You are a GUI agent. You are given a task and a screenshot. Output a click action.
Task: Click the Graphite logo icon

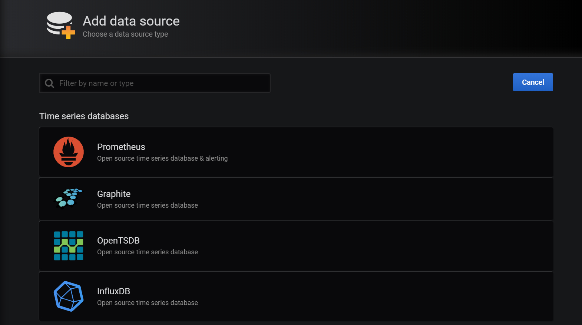click(x=69, y=198)
